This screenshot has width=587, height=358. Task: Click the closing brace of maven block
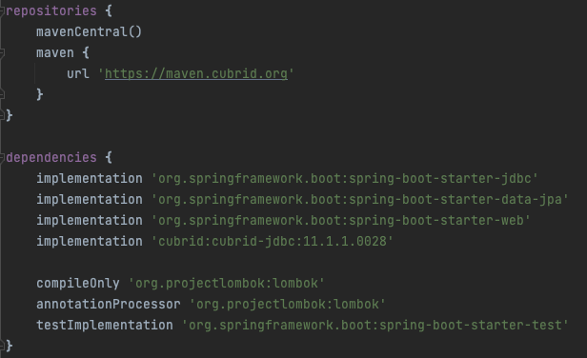[40, 94]
